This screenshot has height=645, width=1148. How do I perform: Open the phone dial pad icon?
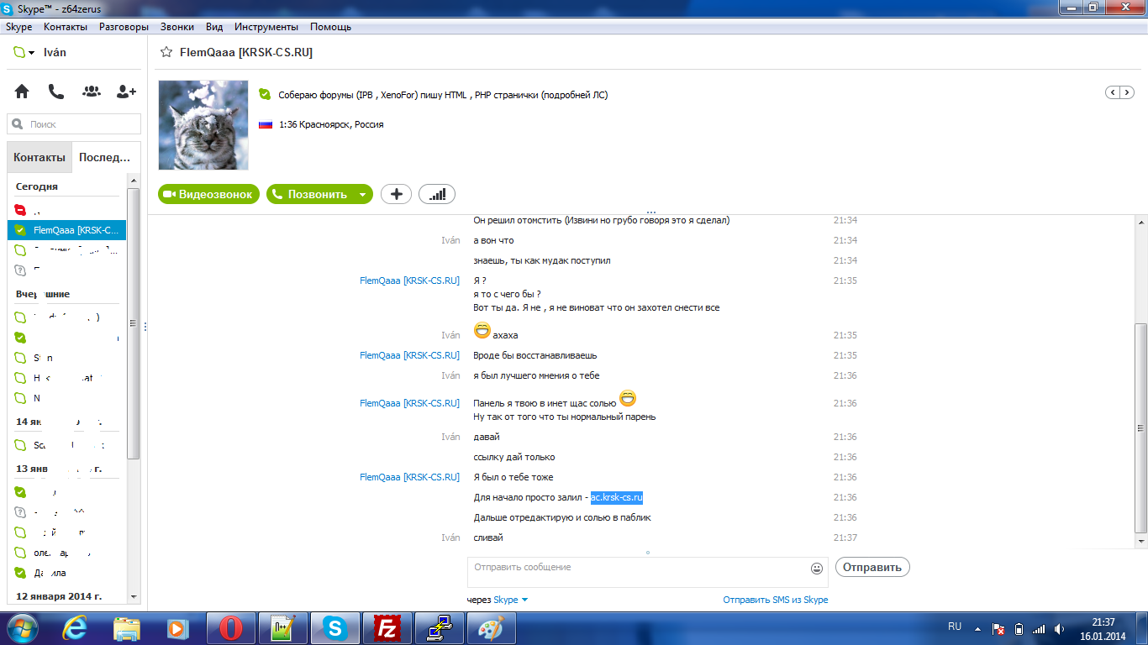pos(56,92)
